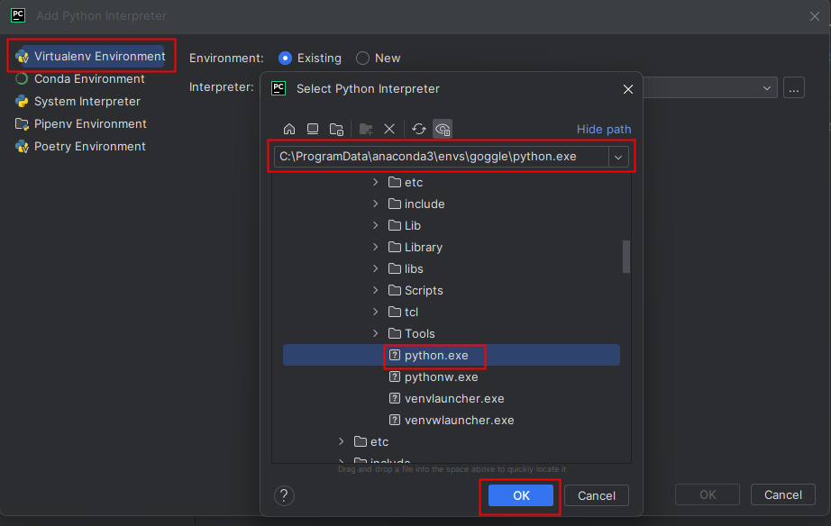This screenshot has width=831, height=526.
Task: Click the PyCharm logo in Add Python Interpreter title
Action: 18,15
